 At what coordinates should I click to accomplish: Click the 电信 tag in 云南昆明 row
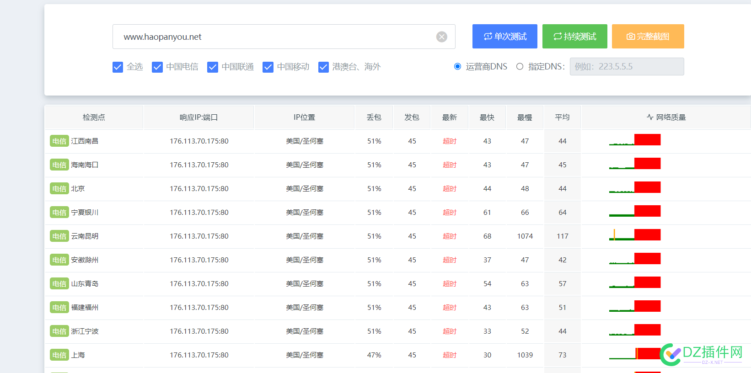pyautogui.click(x=59, y=236)
